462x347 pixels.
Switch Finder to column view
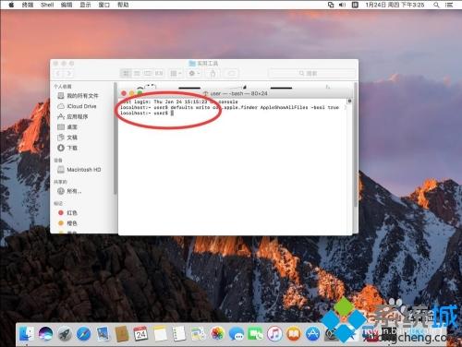click(148, 73)
